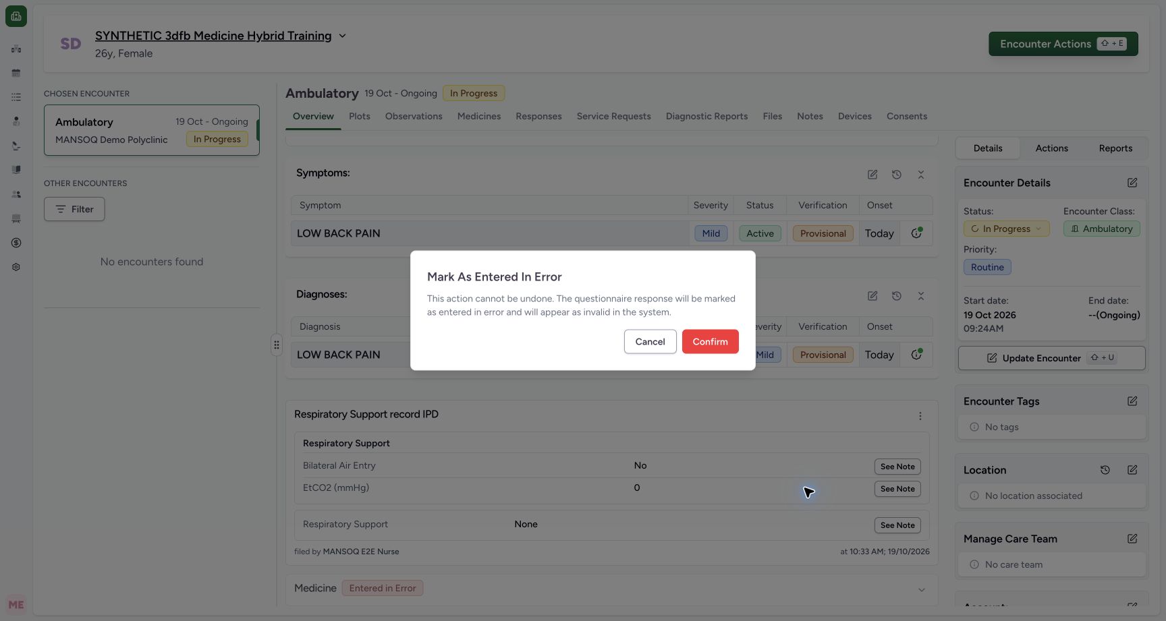1166x621 pixels.
Task: Open the Medicines tab
Action: click(x=479, y=116)
